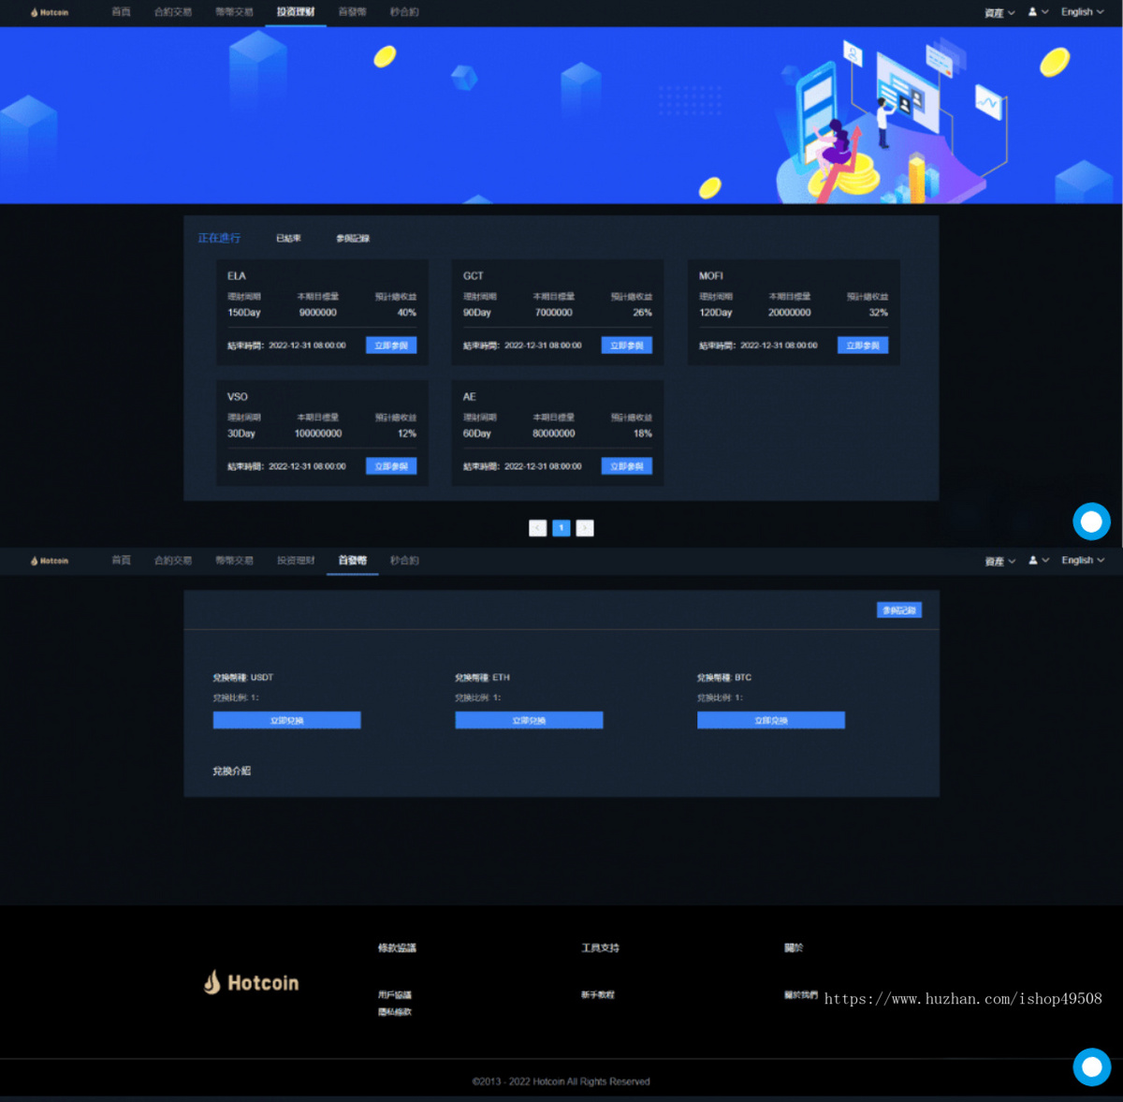Select the highlighted 首發幣 item in the lower navigation bar
Screen dimensions: 1123x1102
click(x=353, y=561)
